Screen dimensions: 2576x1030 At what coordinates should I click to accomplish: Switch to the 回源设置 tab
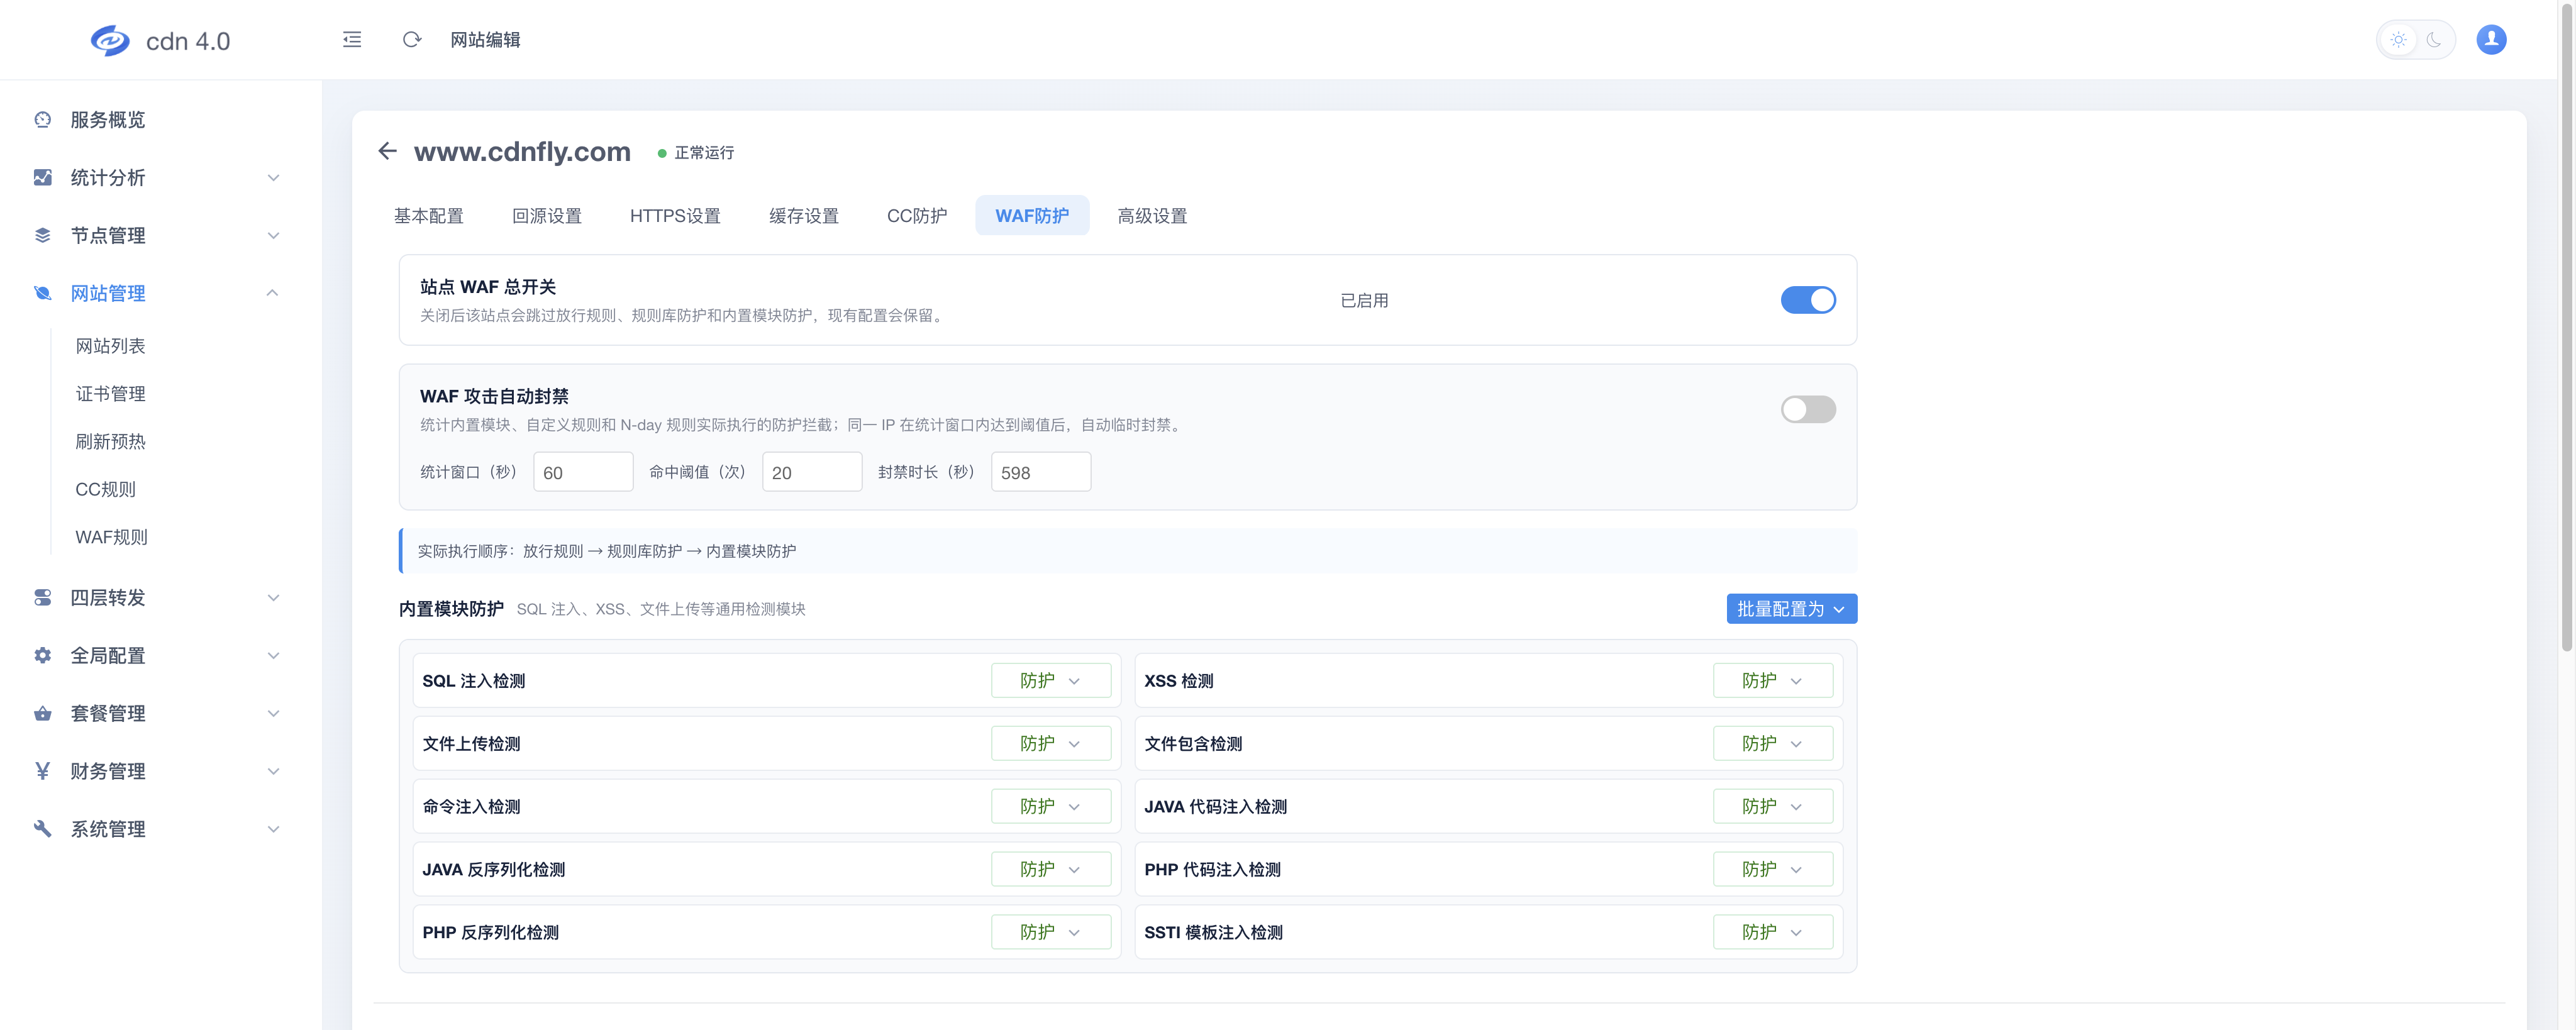546,216
